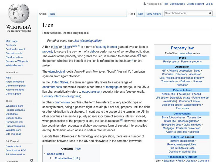Screen dimensions: 216x162
Task: Open Current events link
Action: pyautogui.click(x=14, y=53)
